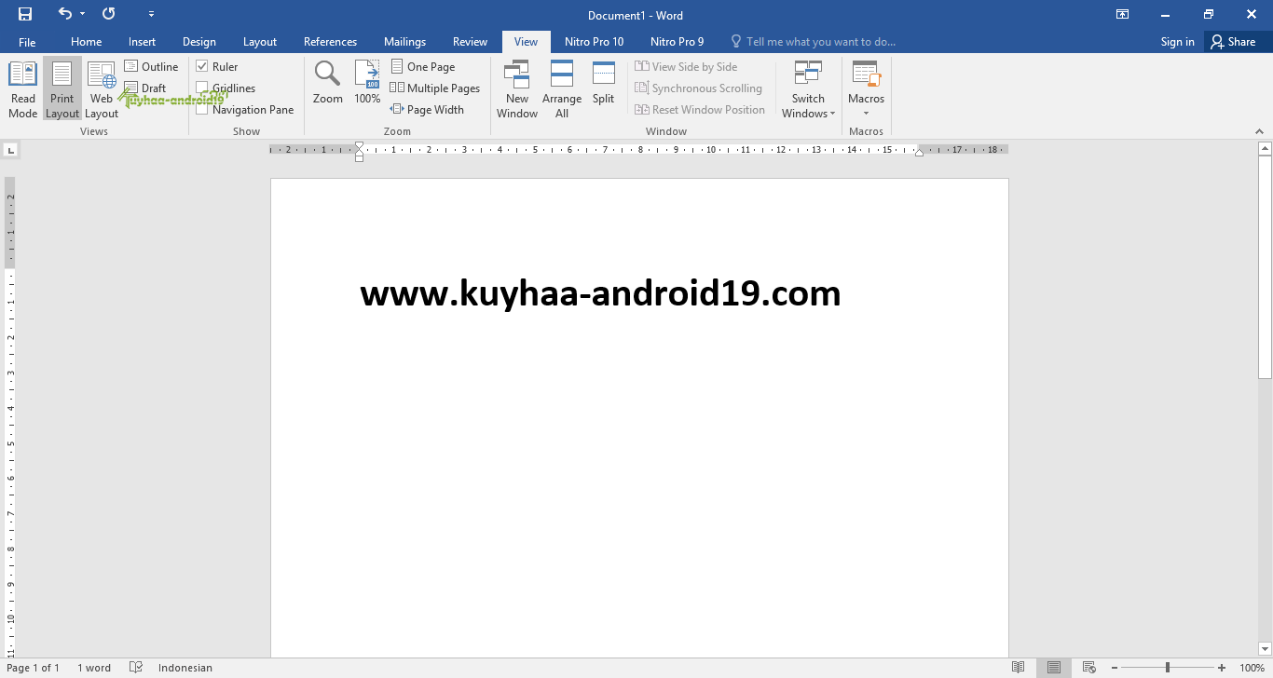The image size is (1273, 678).
Task: Enable the Navigation Pane checkbox
Action: 202,110
